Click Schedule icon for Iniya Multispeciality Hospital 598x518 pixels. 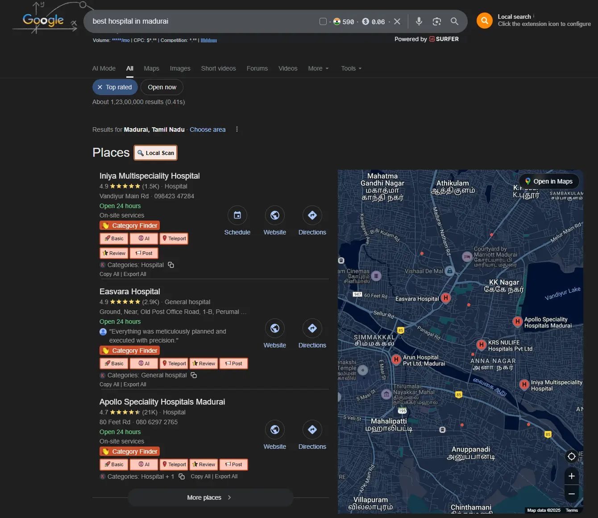pyautogui.click(x=237, y=215)
